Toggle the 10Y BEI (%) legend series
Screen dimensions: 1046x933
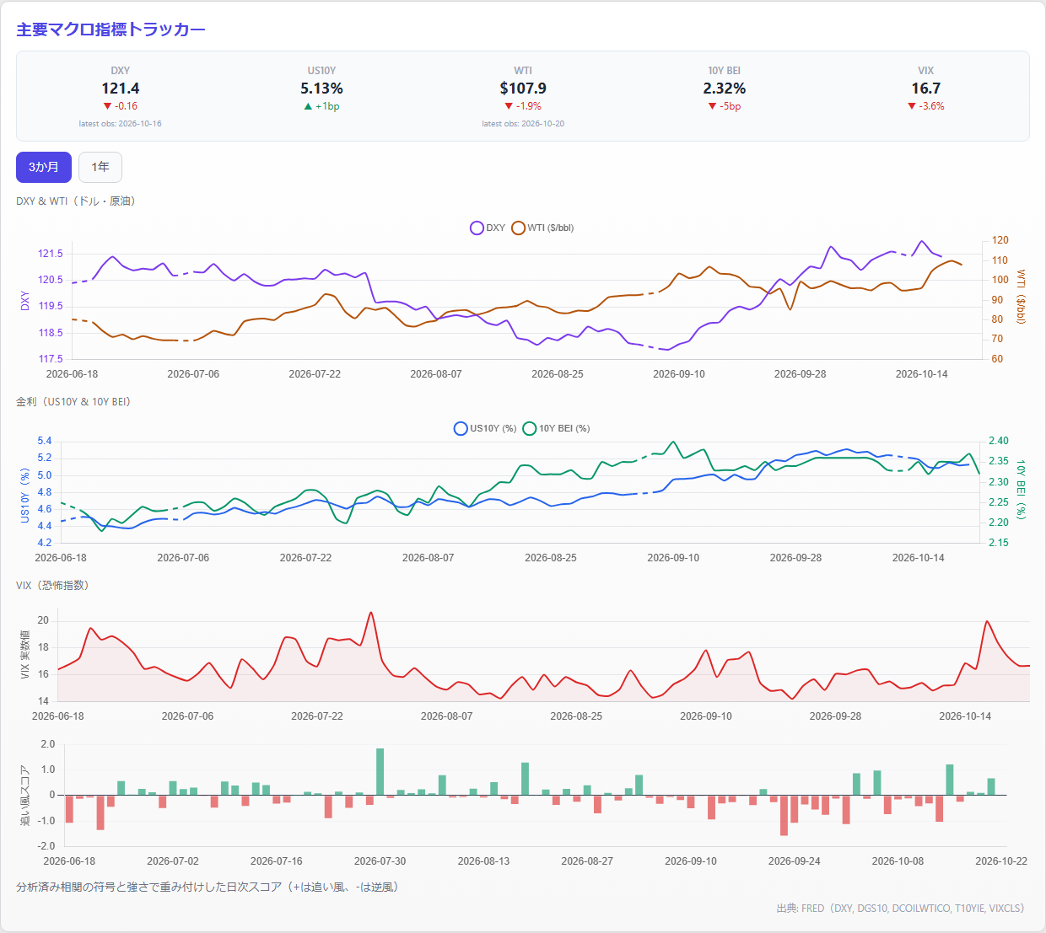tap(557, 428)
